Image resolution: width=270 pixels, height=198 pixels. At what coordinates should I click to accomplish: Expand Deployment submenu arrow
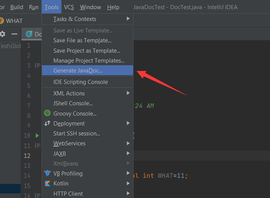click(x=128, y=123)
